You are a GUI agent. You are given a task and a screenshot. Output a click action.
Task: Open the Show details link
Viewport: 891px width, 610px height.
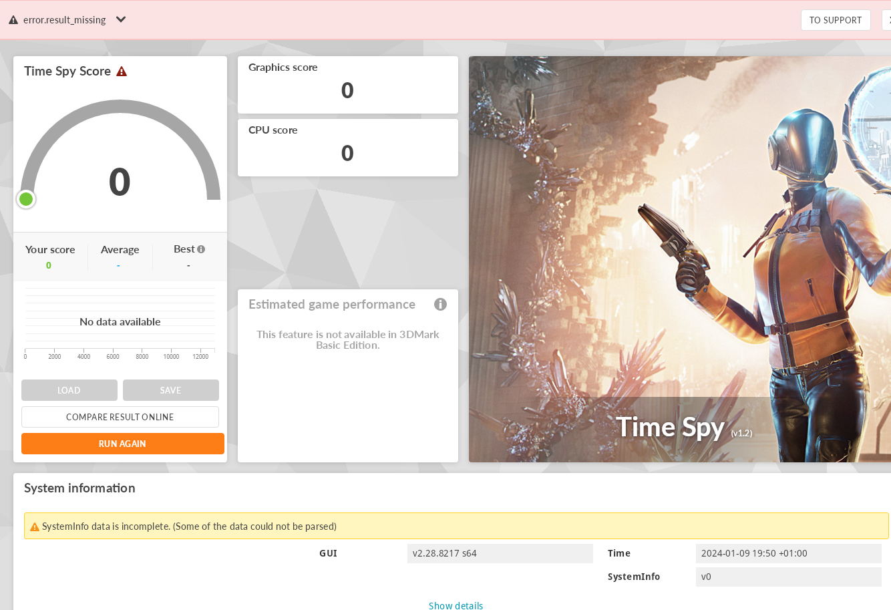click(x=456, y=605)
